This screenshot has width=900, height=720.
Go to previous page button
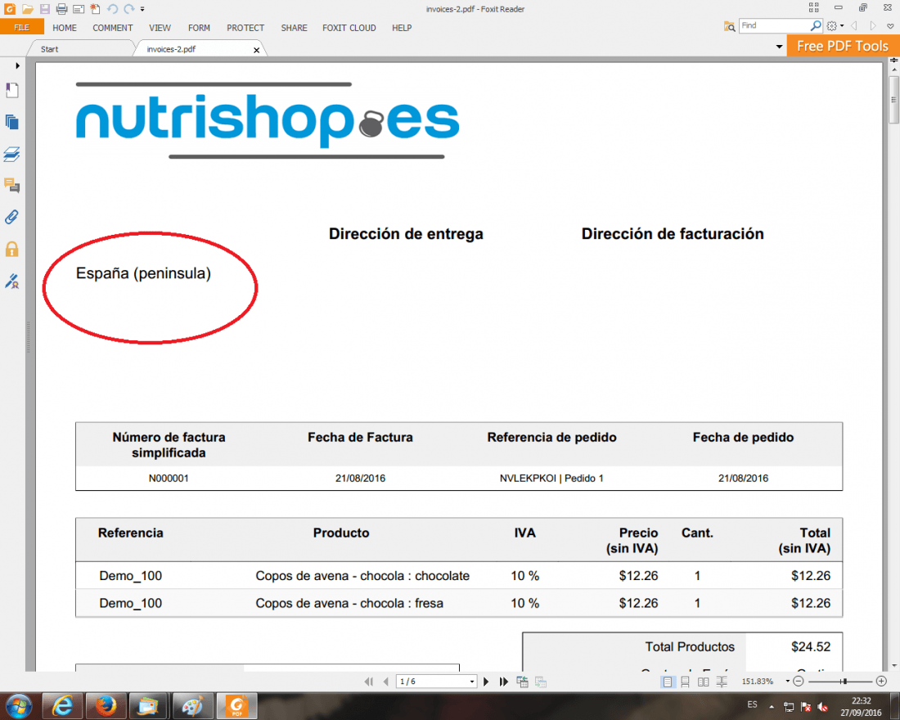tap(385, 682)
